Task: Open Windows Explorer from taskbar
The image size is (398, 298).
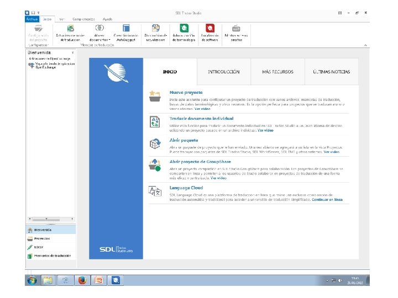Action: pos(48,280)
